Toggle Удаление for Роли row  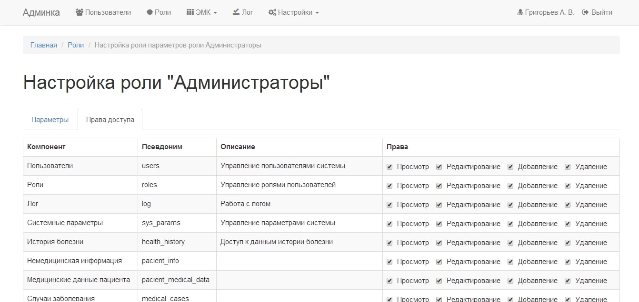pyautogui.click(x=568, y=186)
